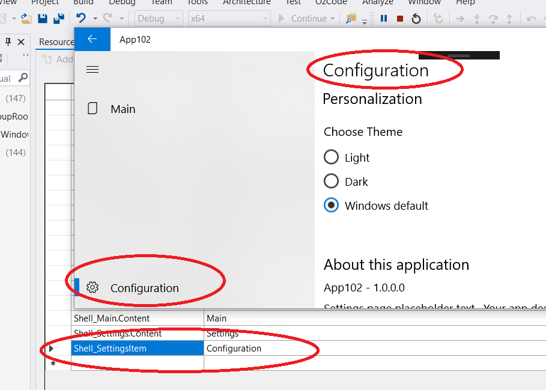
Task: Restart the debugging session
Action: point(416,19)
